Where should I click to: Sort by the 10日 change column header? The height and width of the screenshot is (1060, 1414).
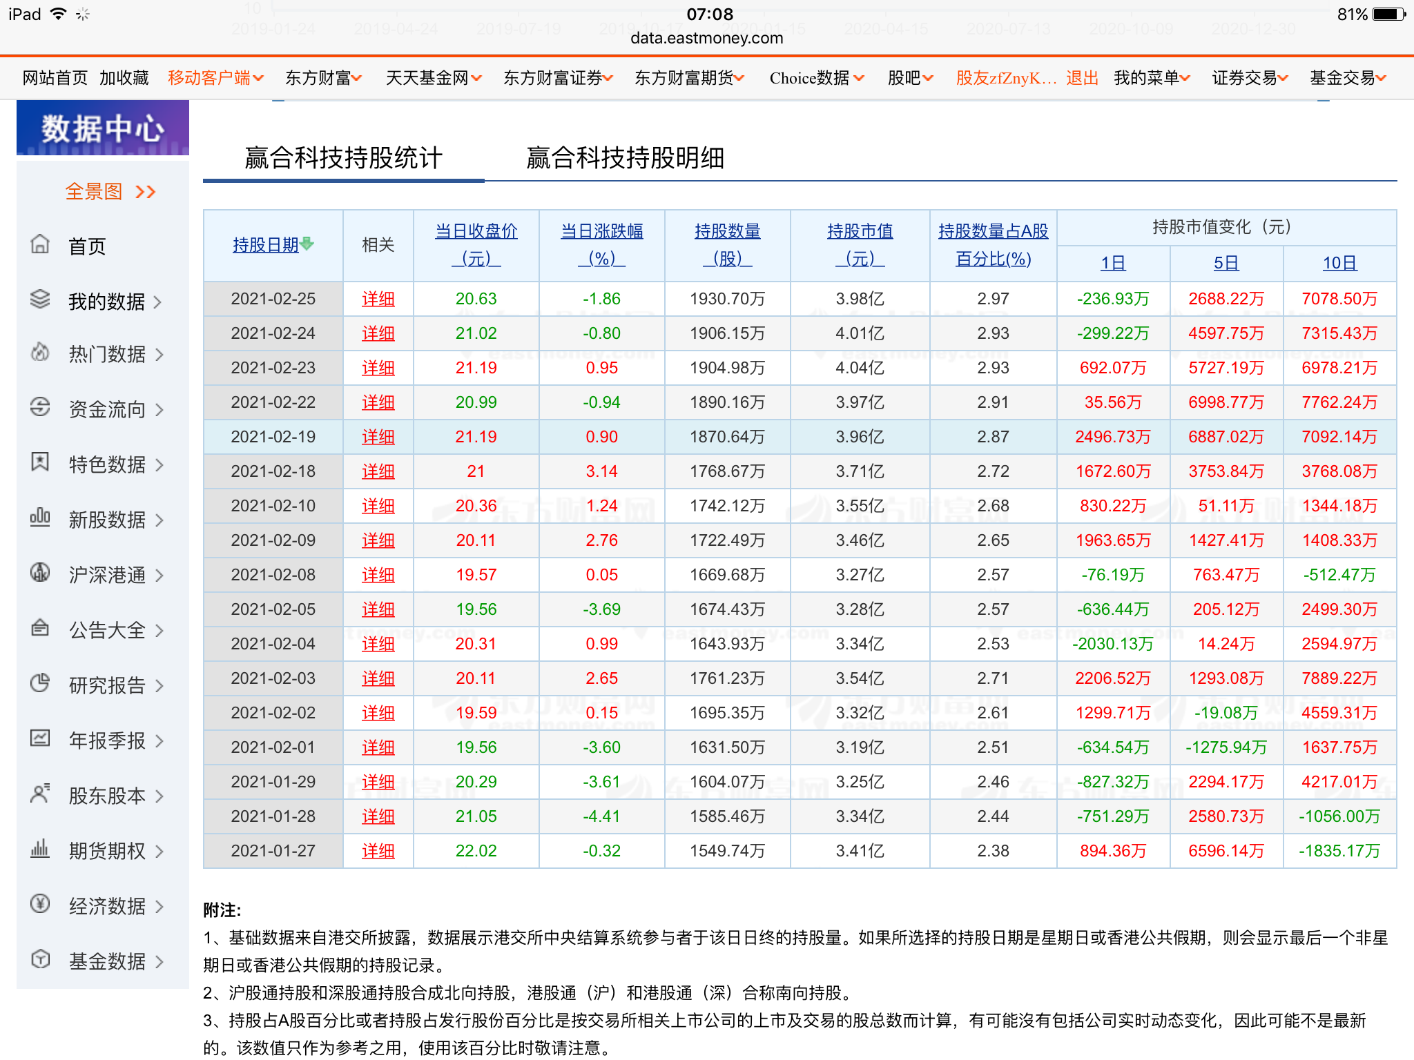(x=1339, y=263)
